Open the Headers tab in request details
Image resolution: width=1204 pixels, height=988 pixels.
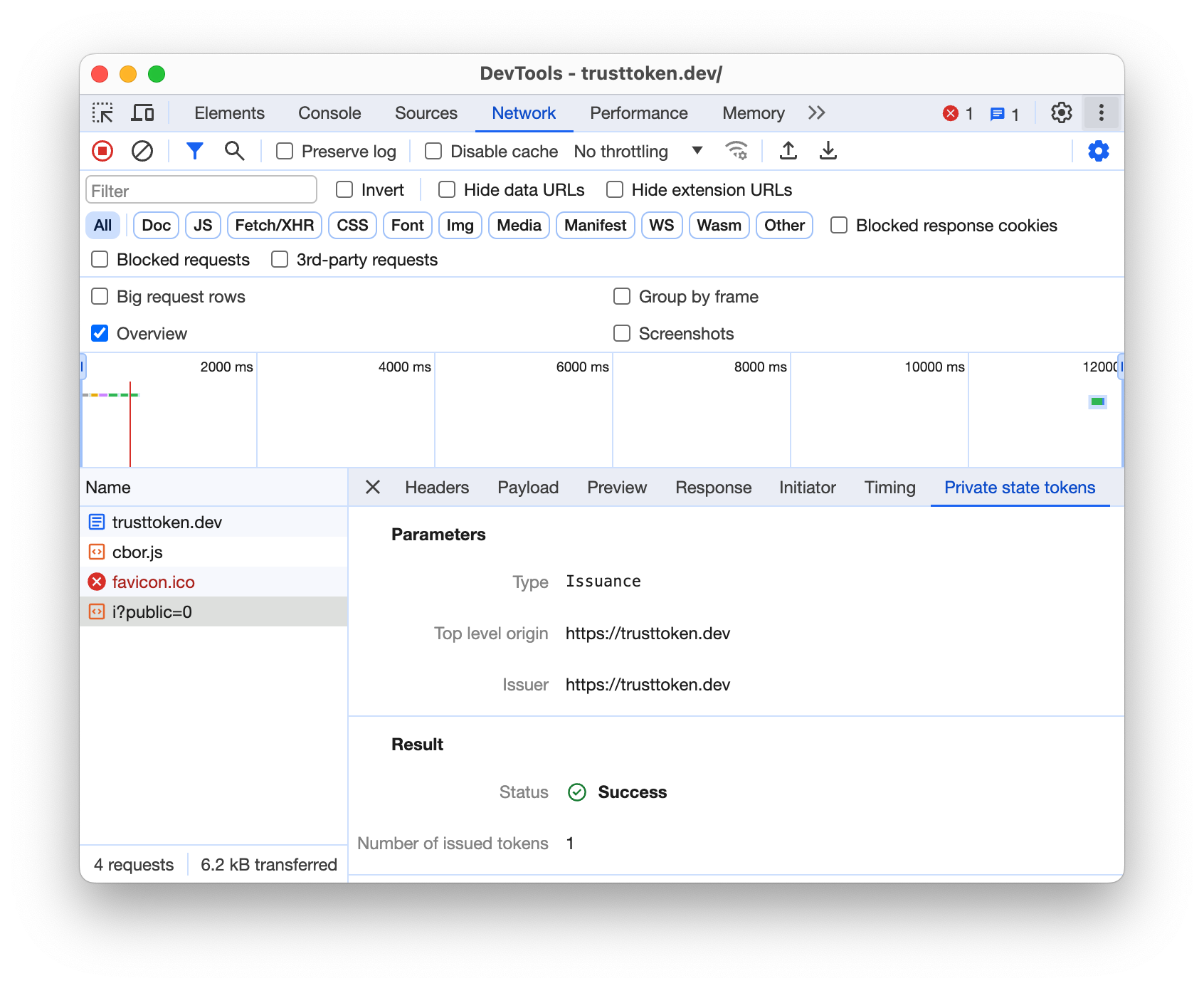coord(437,488)
